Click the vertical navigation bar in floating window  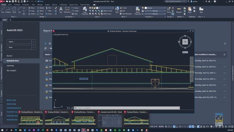click(x=192, y=69)
